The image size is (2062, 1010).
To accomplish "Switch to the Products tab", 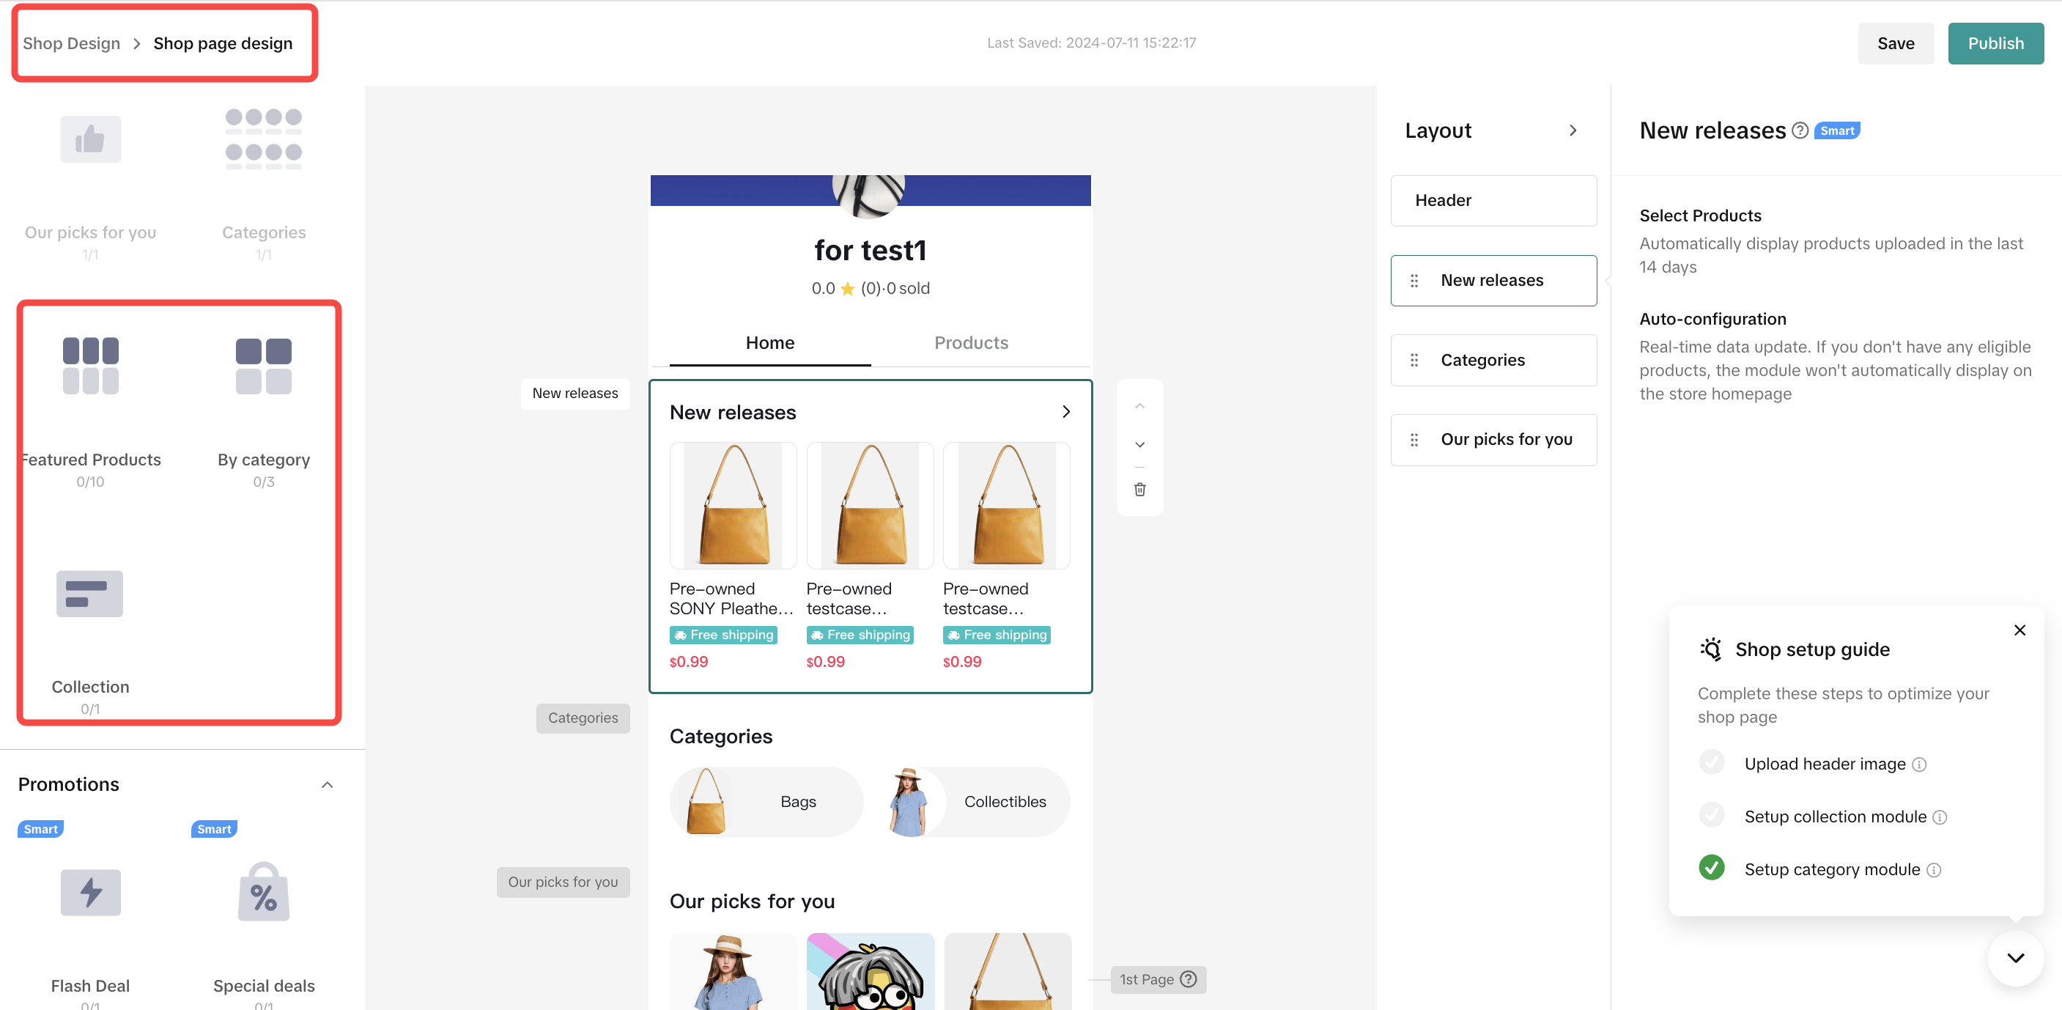I will point(971,343).
